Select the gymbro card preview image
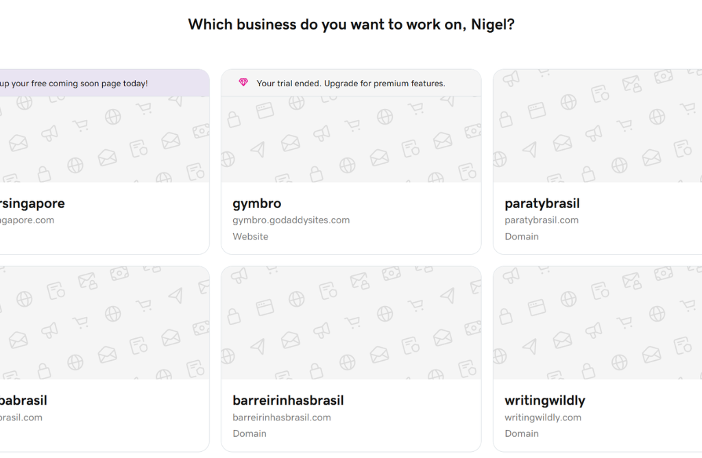This screenshot has height=458, width=702. pos(351,140)
